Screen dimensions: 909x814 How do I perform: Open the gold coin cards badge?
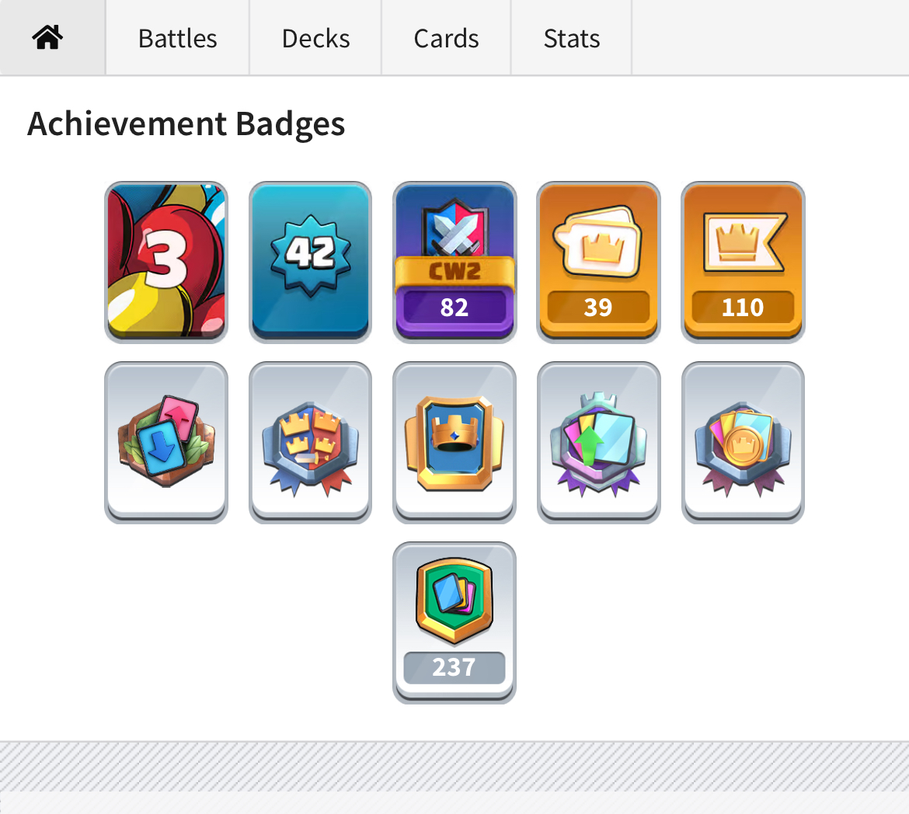(x=743, y=443)
